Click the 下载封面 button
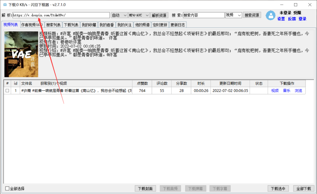Screen dimensions: 317x194 pos(145,188)
